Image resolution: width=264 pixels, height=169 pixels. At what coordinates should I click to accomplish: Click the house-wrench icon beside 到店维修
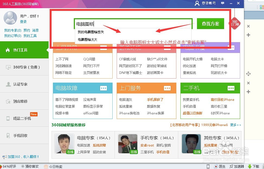point(8,101)
